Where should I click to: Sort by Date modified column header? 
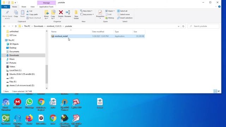pyautogui.click(x=102, y=31)
